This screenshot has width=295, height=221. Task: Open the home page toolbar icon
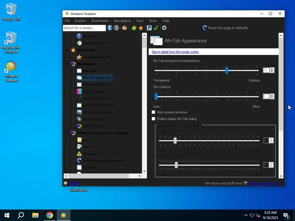124,28
